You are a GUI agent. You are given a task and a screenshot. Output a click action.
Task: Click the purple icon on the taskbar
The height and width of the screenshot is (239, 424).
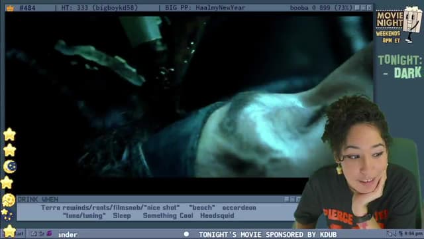(x=49, y=233)
